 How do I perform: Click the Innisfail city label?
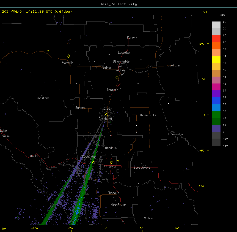[x=114, y=90]
